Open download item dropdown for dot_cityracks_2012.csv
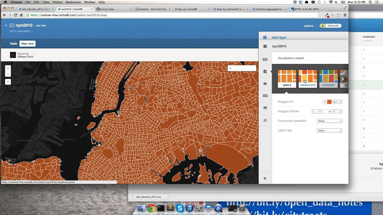 click(x=168, y=197)
